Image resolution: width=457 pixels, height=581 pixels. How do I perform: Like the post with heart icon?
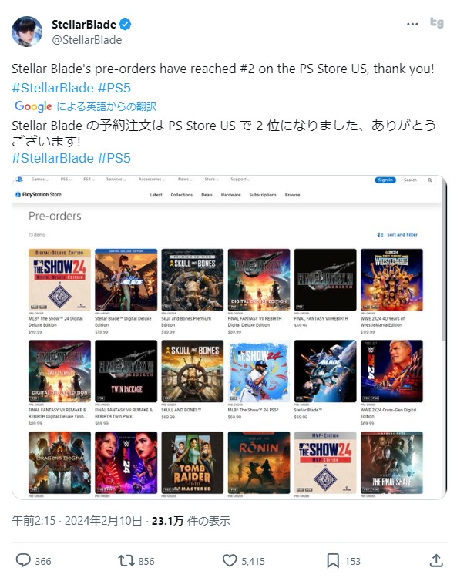pyautogui.click(x=230, y=560)
